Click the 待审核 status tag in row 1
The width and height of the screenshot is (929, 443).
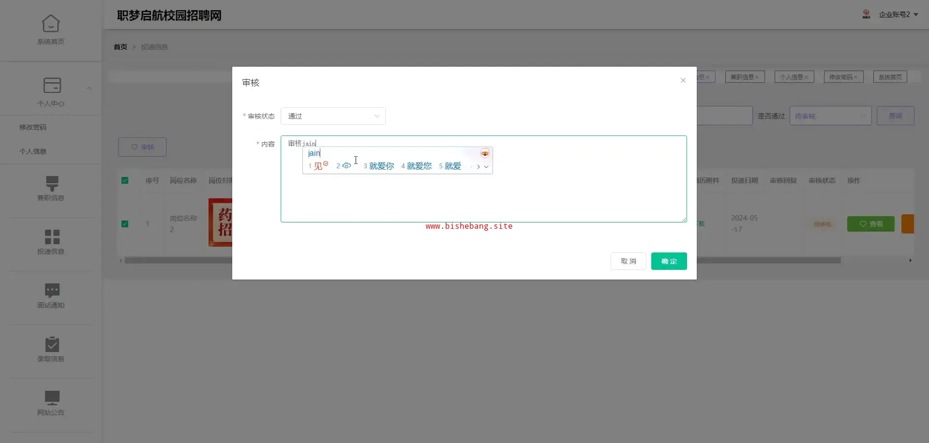point(822,224)
